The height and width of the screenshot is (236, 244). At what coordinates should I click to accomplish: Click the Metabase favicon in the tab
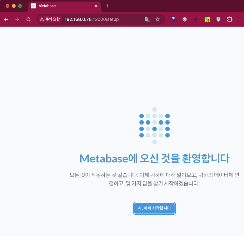pos(33,6)
